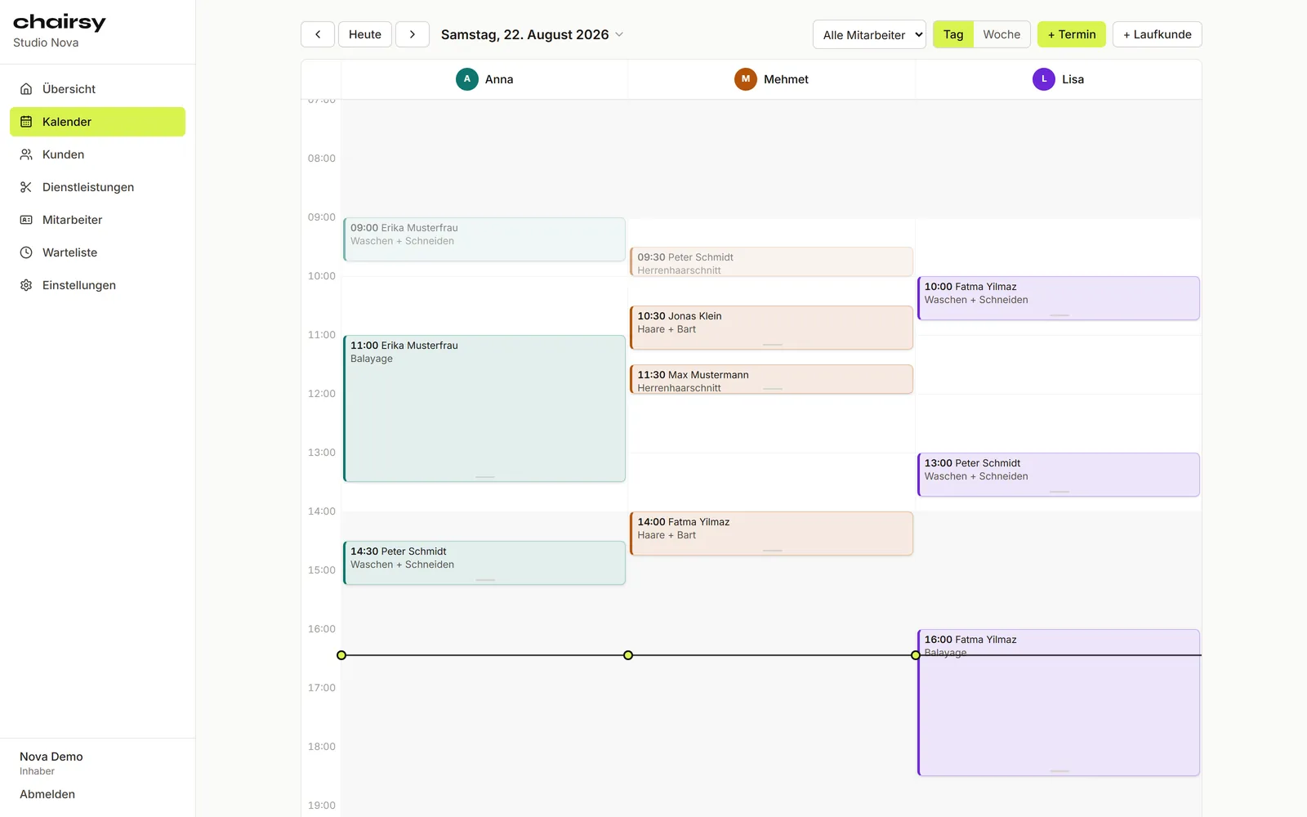Switch to Woche view
The image size is (1307, 817).
pyautogui.click(x=1001, y=34)
